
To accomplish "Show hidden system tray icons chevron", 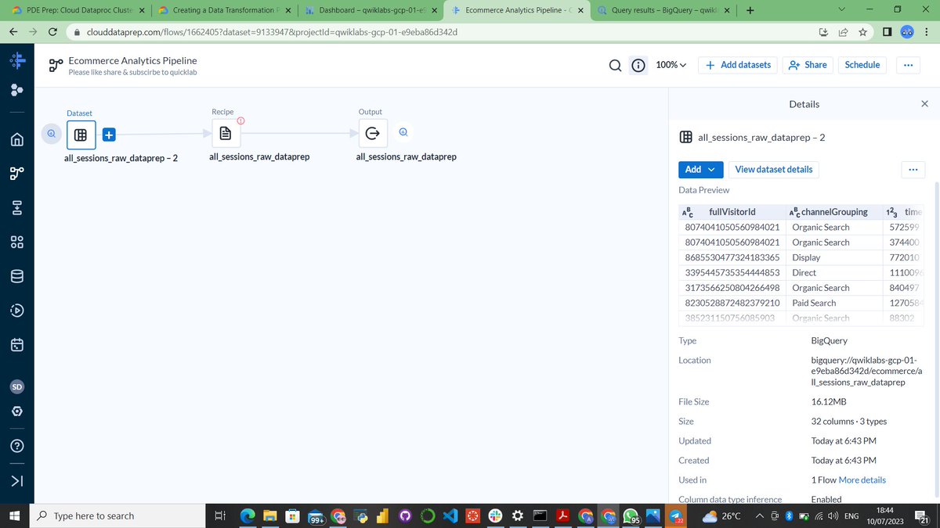I will coord(759,515).
